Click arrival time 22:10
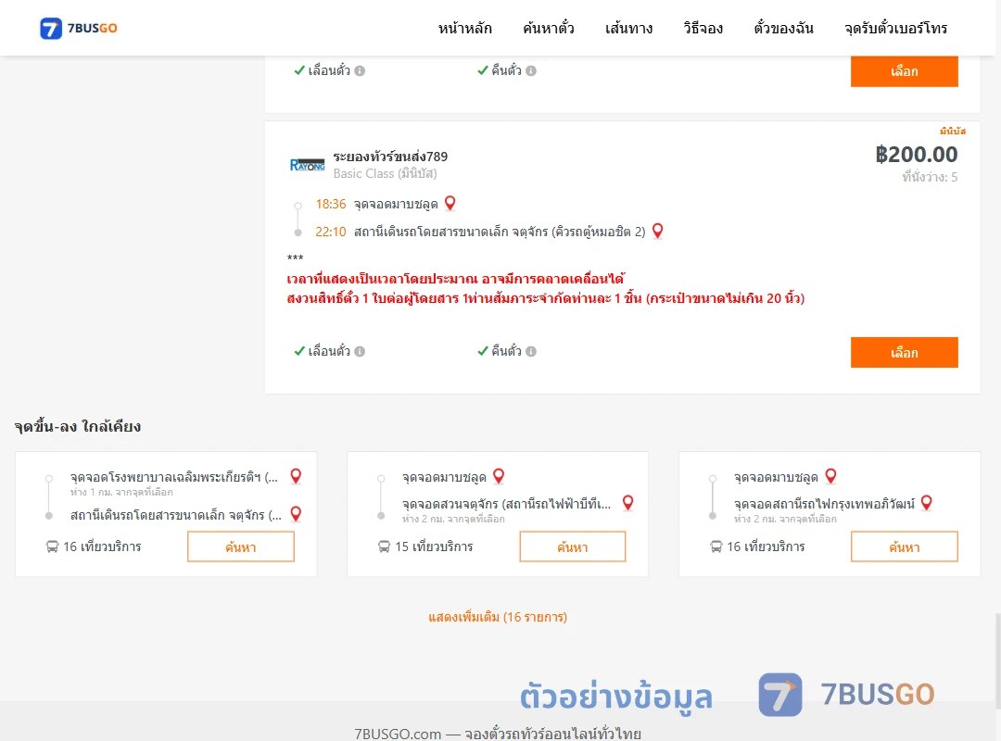 click(331, 232)
